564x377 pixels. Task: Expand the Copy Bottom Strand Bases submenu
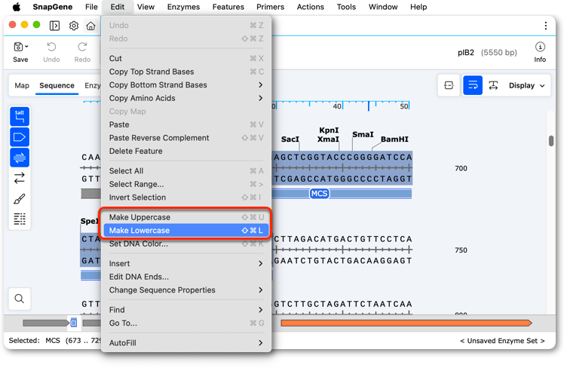[186, 85]
